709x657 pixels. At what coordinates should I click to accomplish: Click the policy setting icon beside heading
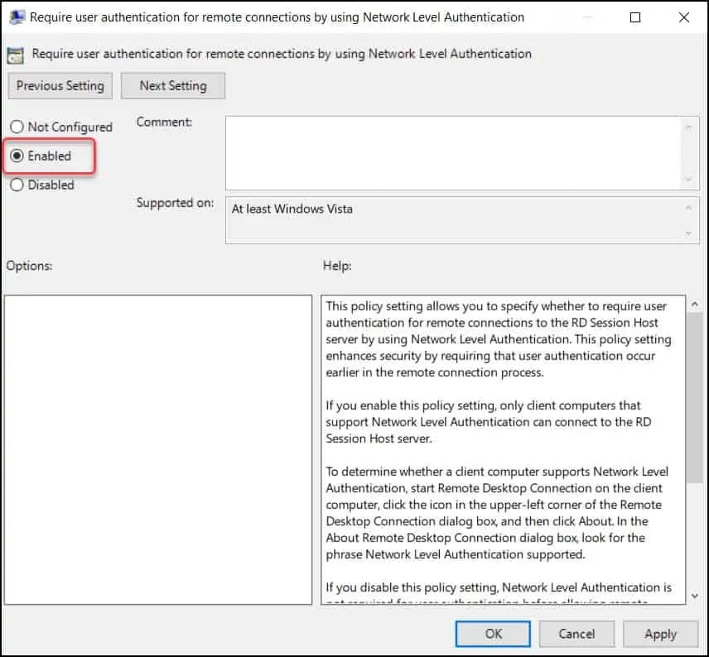tap(16, 55)
